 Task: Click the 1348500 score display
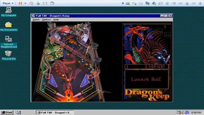pos(155,67)
